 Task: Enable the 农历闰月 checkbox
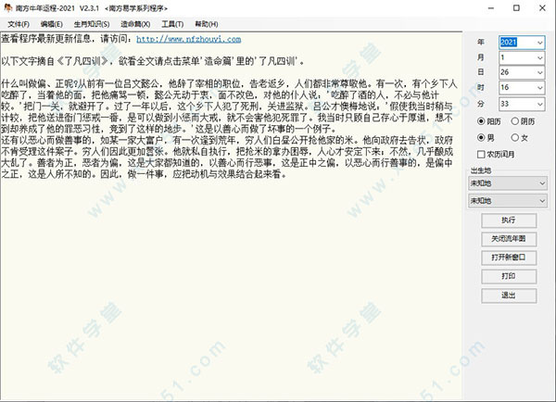(x=480, y=153)
